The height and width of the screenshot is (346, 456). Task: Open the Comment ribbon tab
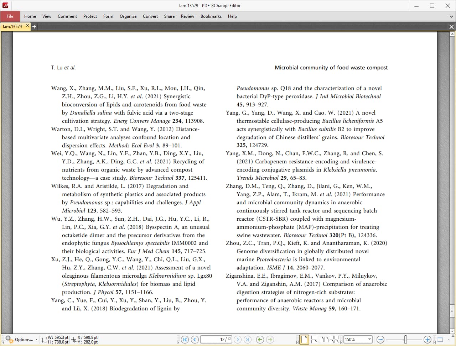point(67,16)
